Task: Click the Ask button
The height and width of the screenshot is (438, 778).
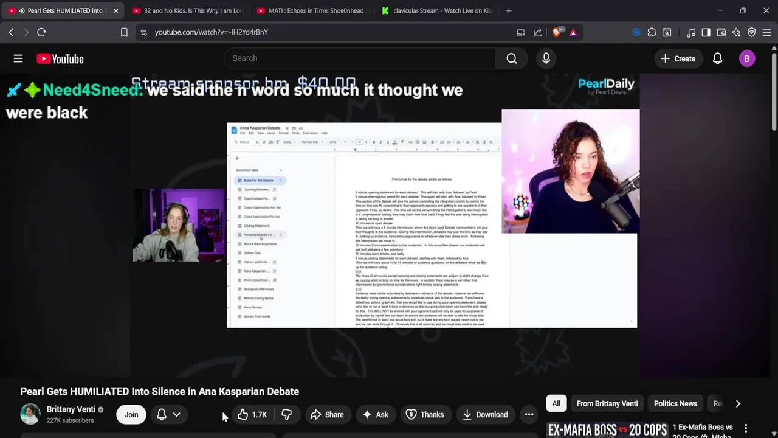Action: (x=375, y=415)
